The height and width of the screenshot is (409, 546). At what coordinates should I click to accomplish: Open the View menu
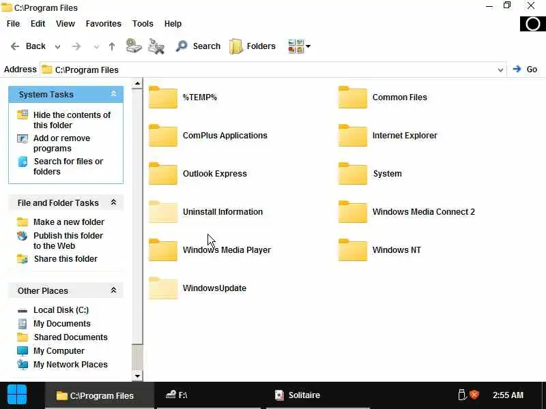[x=66, y=24]
